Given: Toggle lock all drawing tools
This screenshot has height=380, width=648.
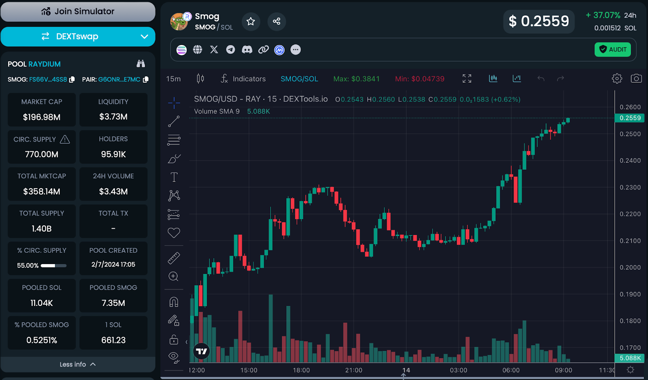Looking at the screenshot, I should [x=174, y=339].
